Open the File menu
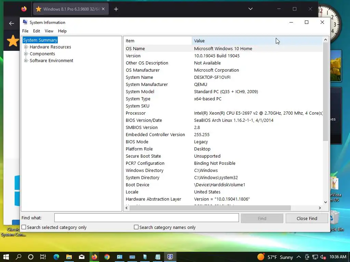The width and height of the screenshot is (350, 262). [x=25, y=31]
